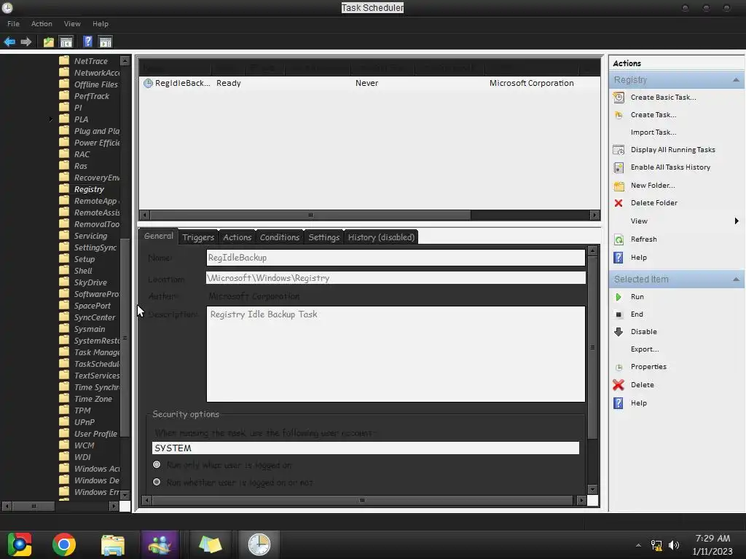Open Chrome from the taskbar
746x559 pixels.
[x=64, y=544]
